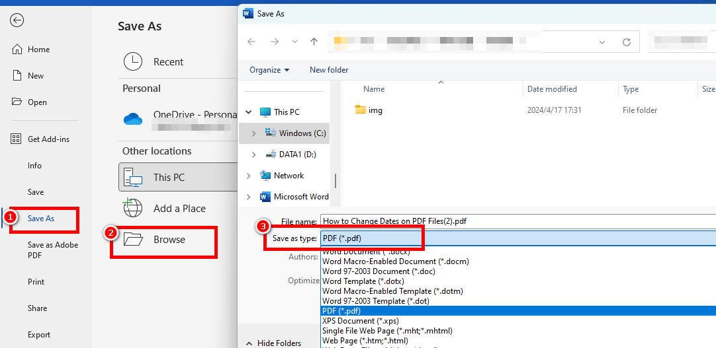Choose Word Template (*.dotx)
The height and width of the screenshot is (348, 716).
(x=363, y=281)
